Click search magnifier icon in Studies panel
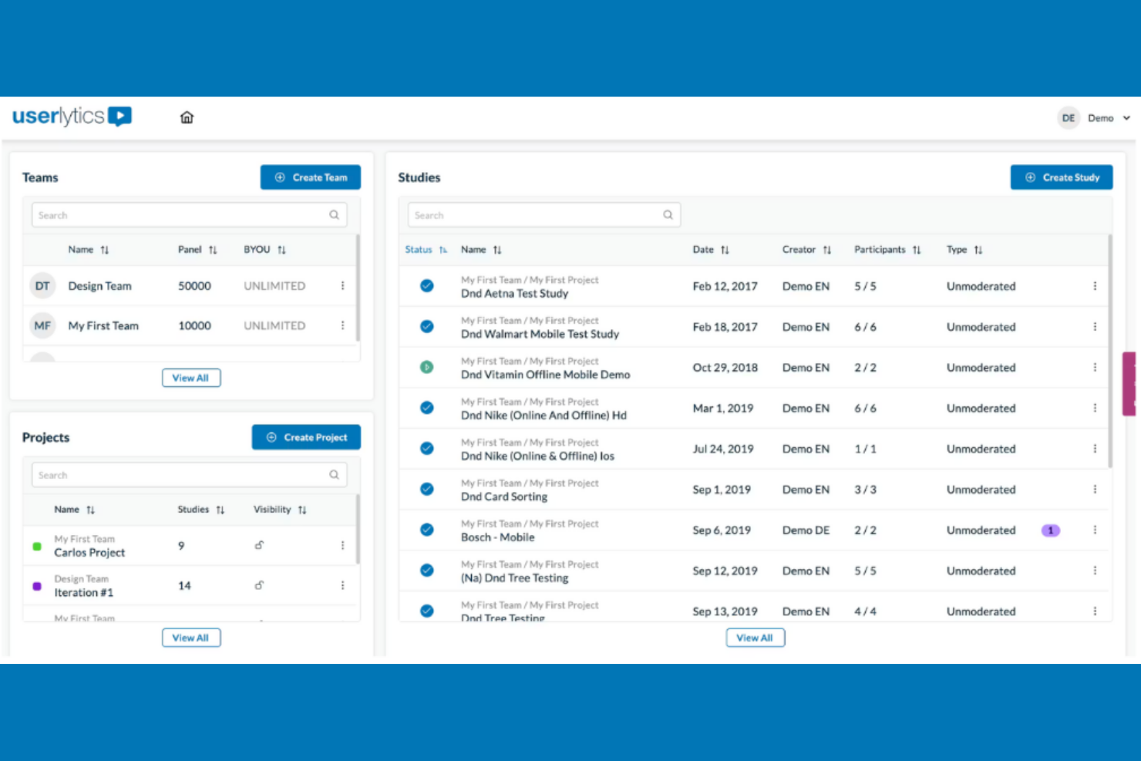The image size is (1141, 761). coord(668,215)
